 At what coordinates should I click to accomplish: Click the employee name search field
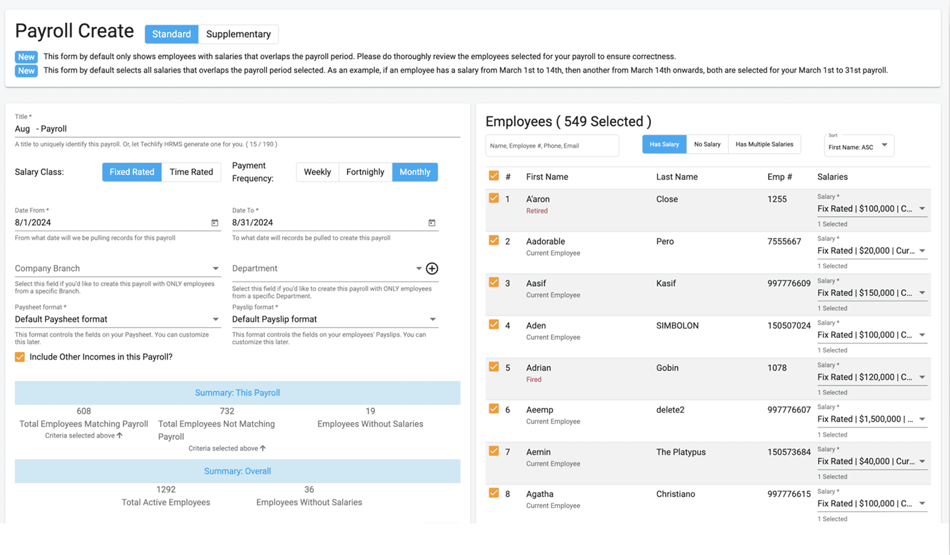552,146
